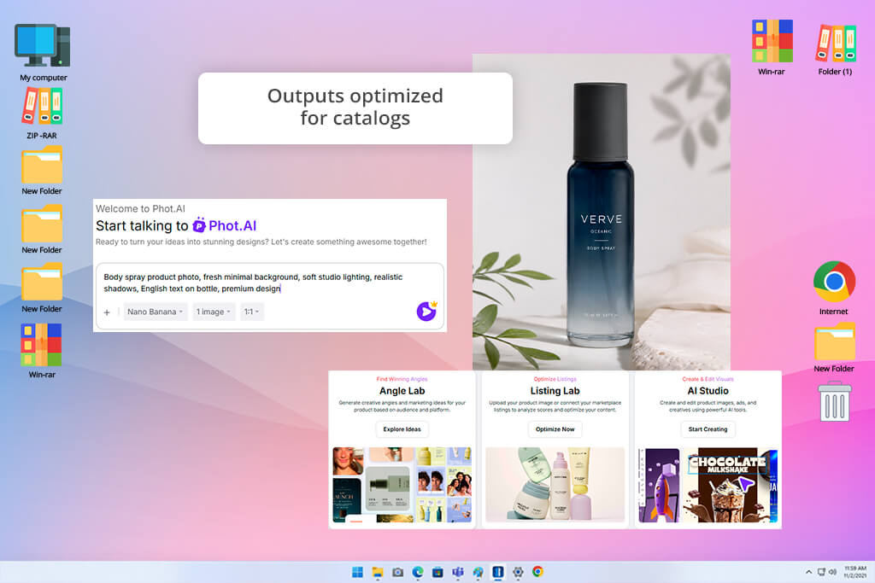Open New Folder icon below Internet icon

pyautogui.click(x=834, y=347)
